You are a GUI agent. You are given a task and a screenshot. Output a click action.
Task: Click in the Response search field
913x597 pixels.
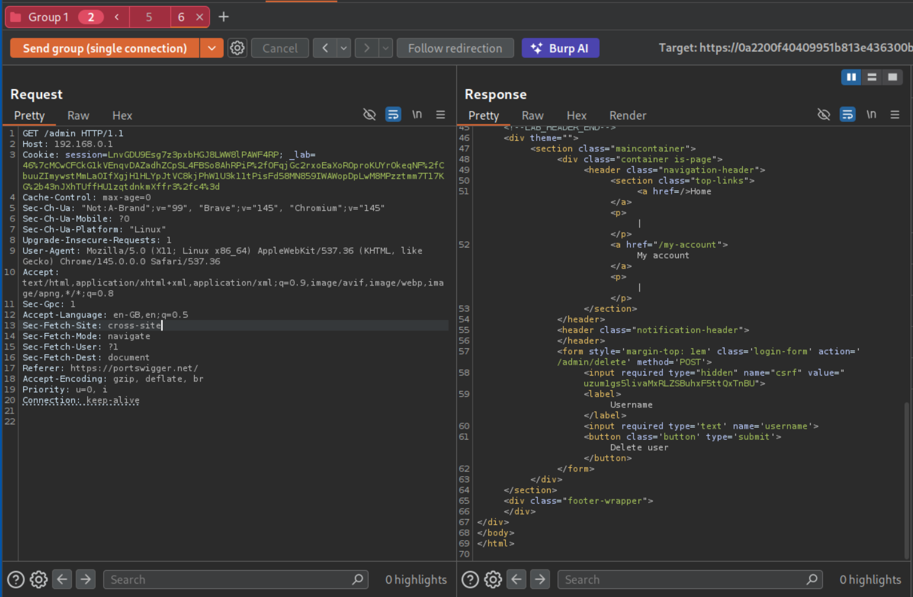click(683, 579)
